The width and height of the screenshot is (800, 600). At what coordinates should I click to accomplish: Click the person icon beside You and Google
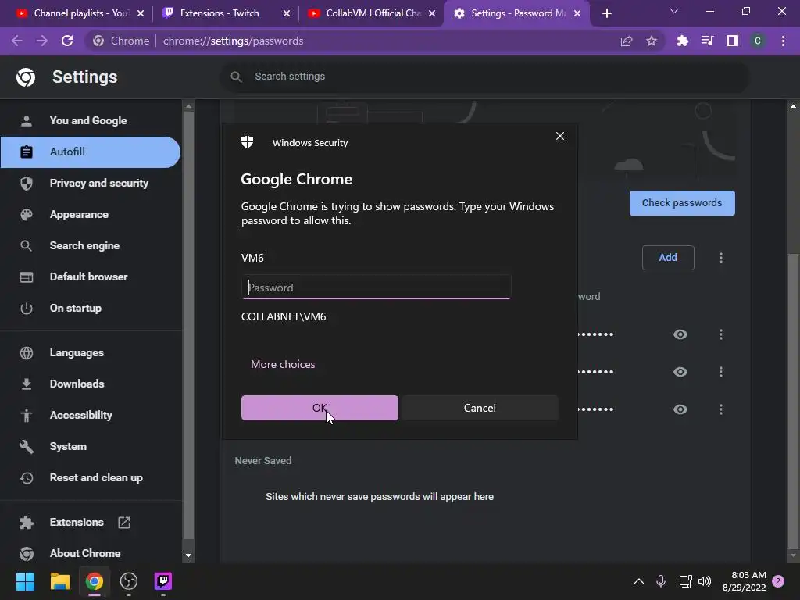coord(26,121)
